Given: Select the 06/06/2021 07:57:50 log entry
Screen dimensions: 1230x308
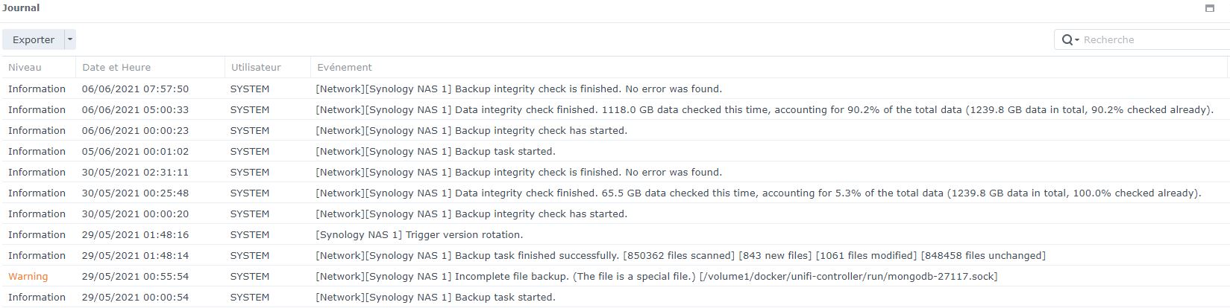Looking at the screenshot, I should click(135, 89).
